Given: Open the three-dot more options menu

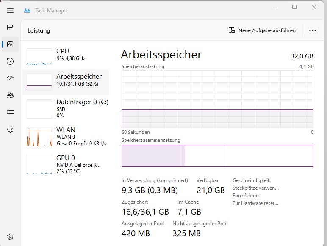Looking at the screenshot, I should 313,30.
